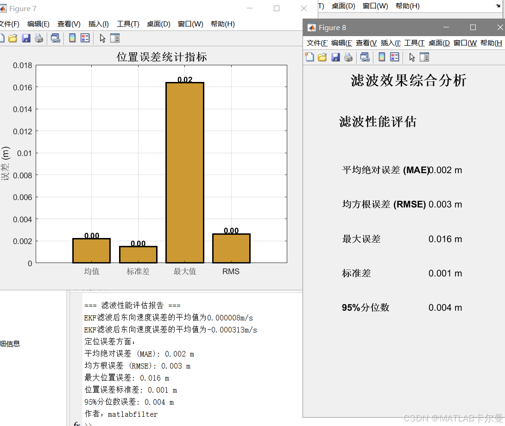Click 标准差 value 0.001 m
The height and width of the screenshot is (426, 505).
tap(445, 273)
